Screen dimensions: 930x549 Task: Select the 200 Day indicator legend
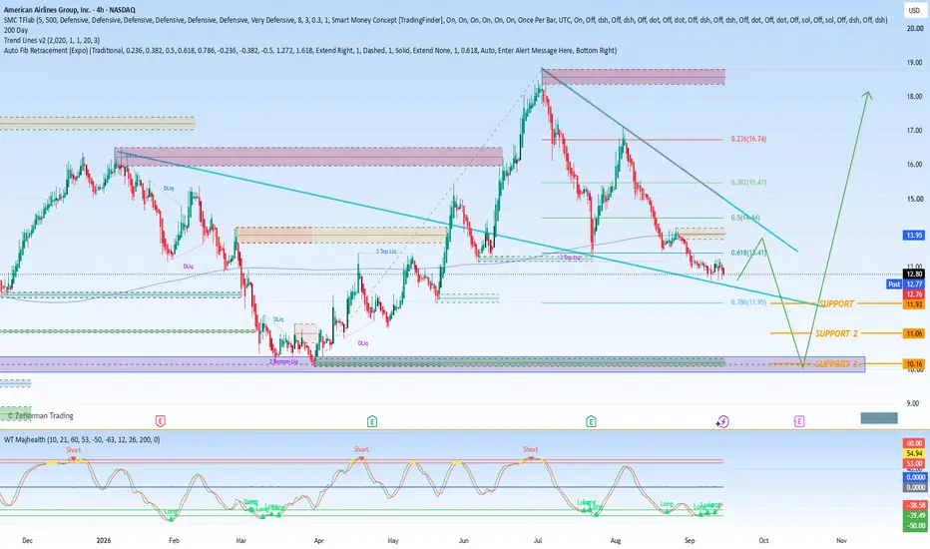(16, 30)
